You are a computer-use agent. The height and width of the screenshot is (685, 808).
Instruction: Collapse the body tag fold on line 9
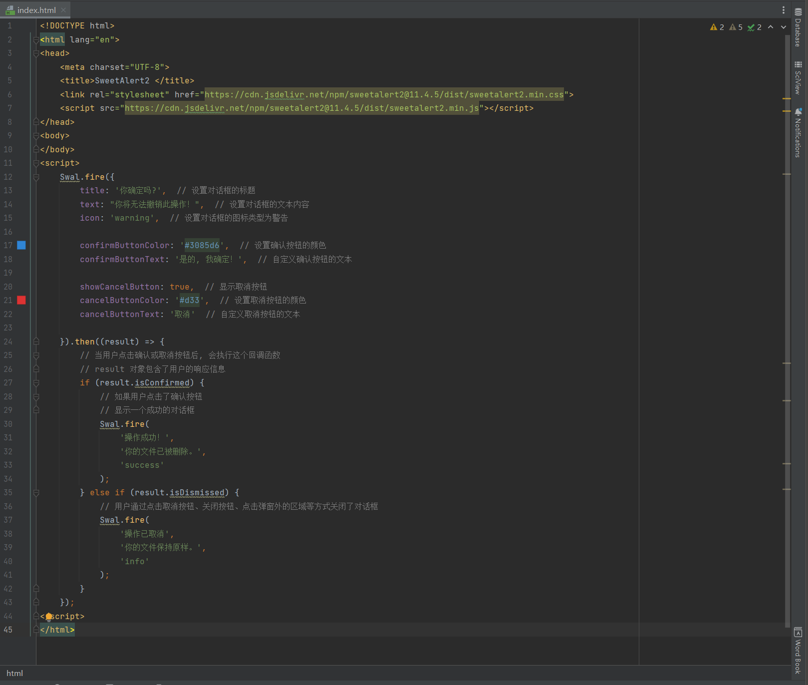(36, 136)
